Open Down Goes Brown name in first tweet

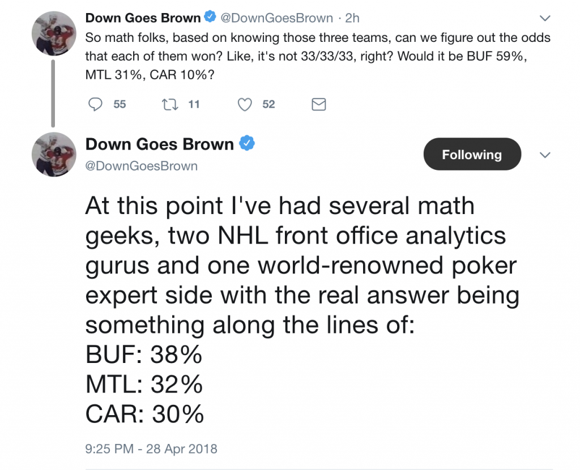(143, 18)
